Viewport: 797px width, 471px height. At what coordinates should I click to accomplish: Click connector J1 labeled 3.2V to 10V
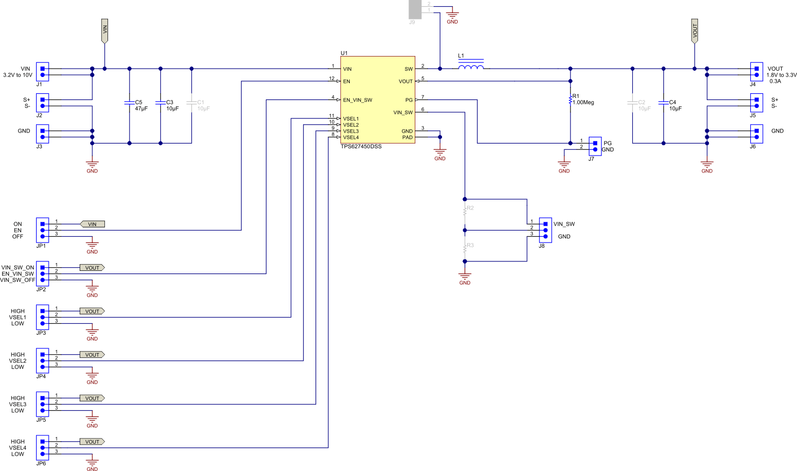coord(42,72)
